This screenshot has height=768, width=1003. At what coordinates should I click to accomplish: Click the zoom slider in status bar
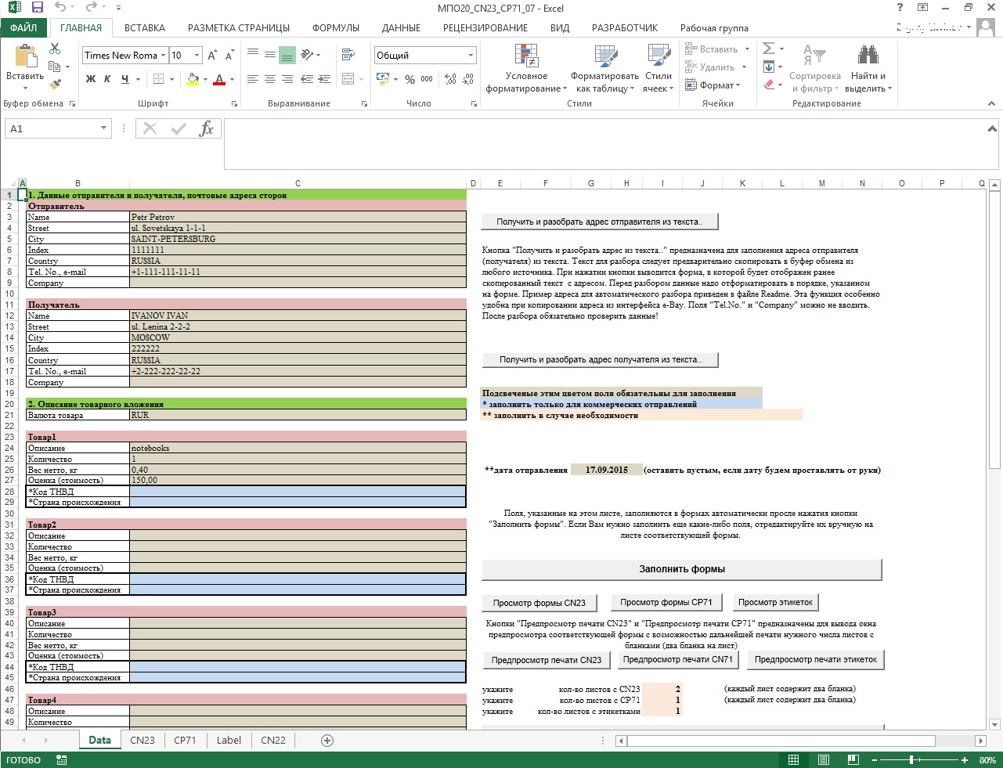(911, 760)
